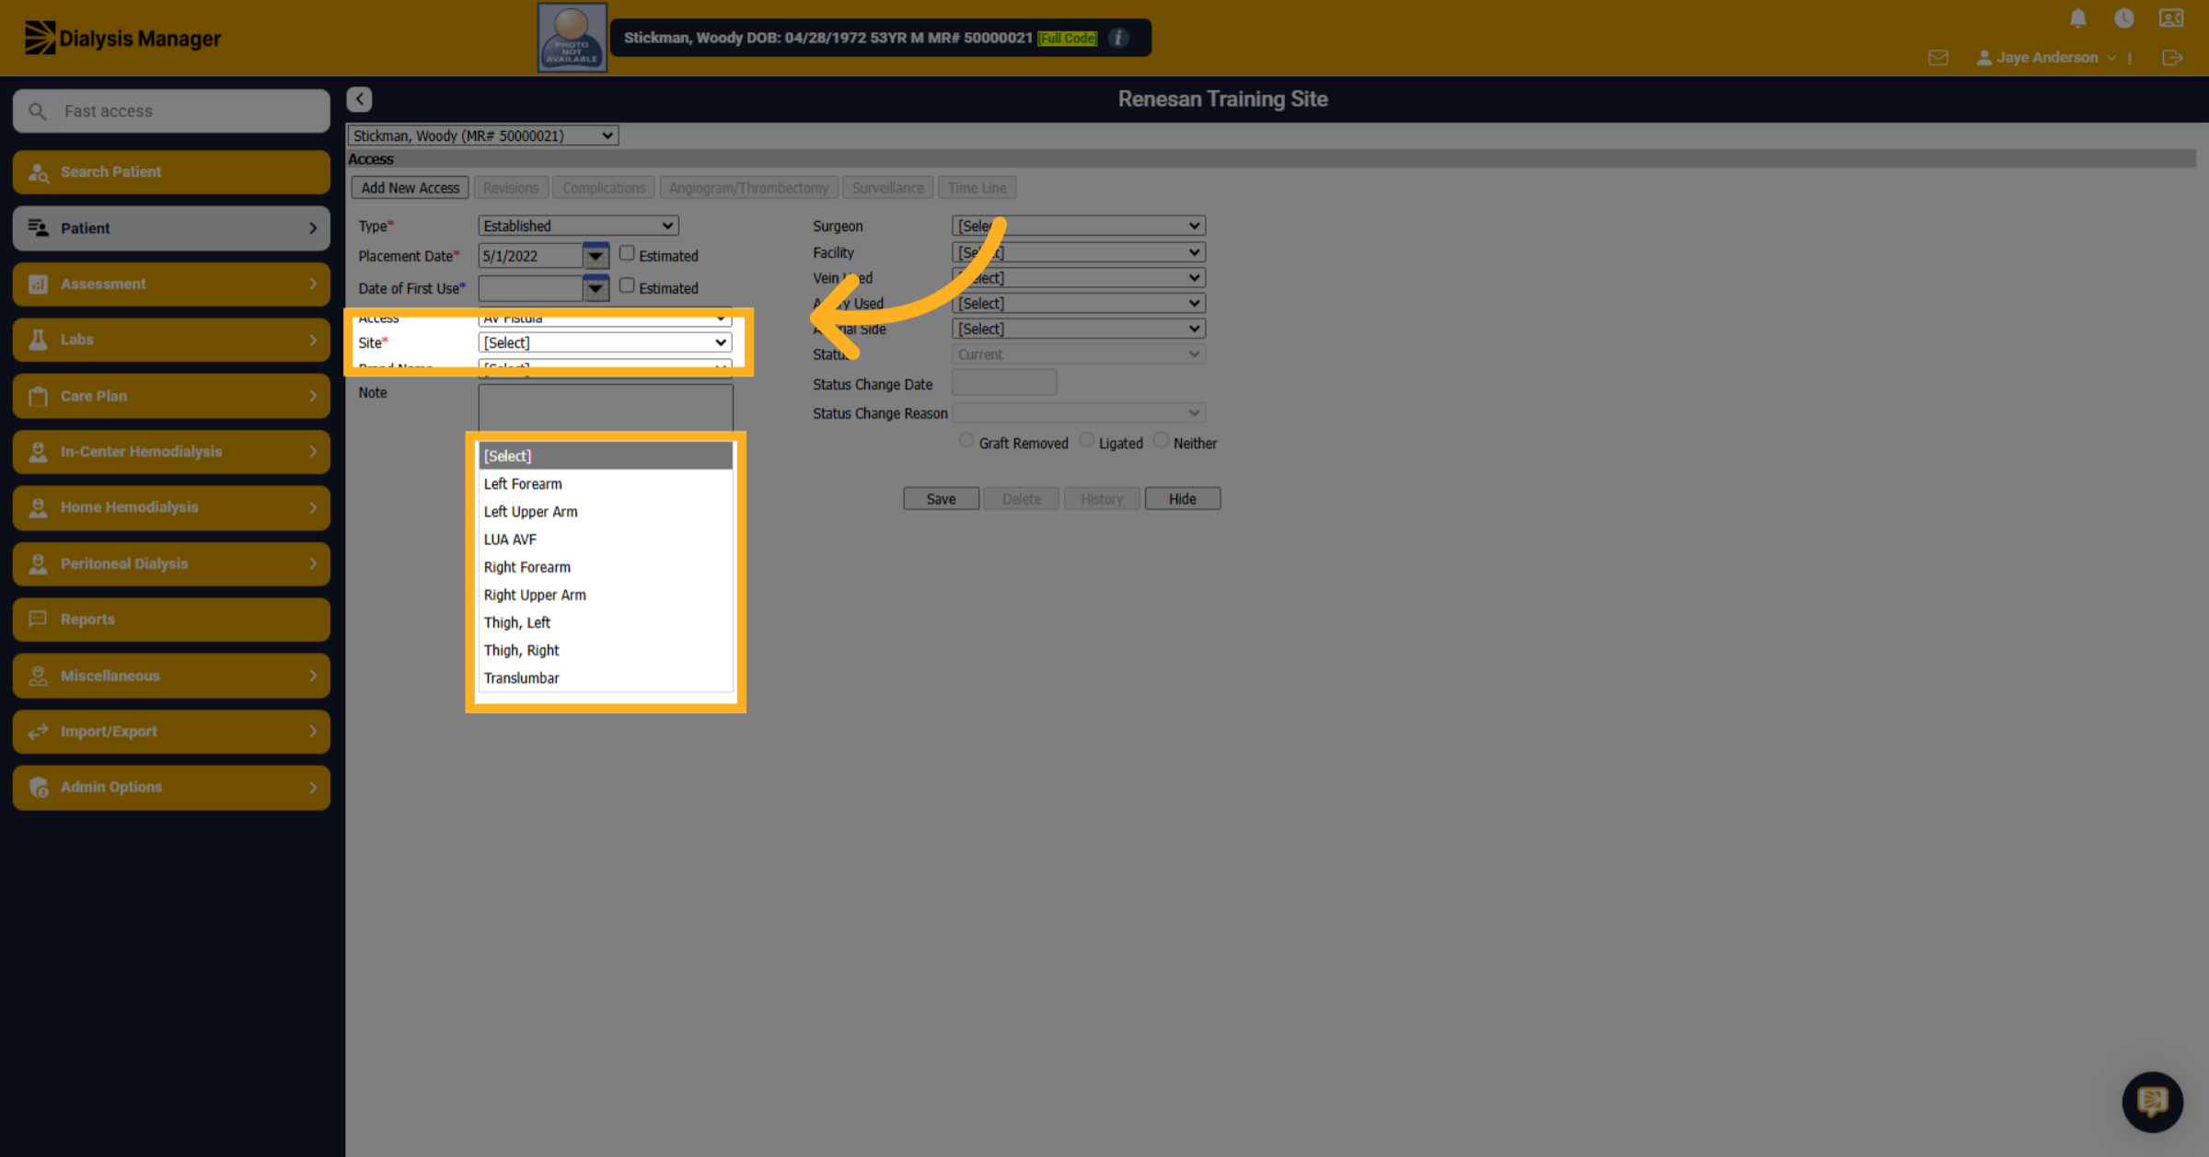Open the chat support bubble icon

2152,1101
